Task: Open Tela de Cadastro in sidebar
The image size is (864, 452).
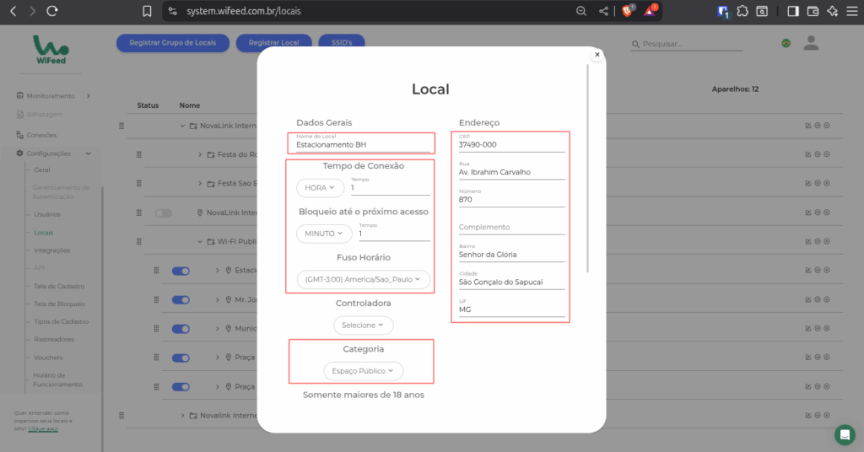Action: [x=59, y=286]
